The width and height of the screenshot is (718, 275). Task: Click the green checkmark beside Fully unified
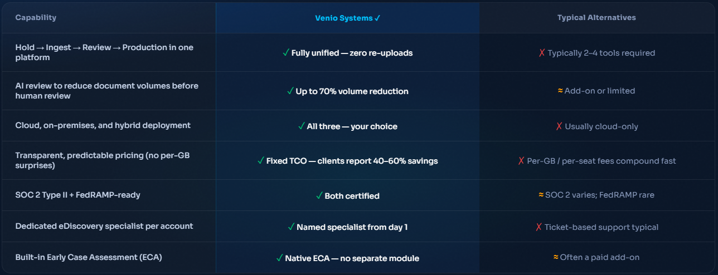coord(286,53)
